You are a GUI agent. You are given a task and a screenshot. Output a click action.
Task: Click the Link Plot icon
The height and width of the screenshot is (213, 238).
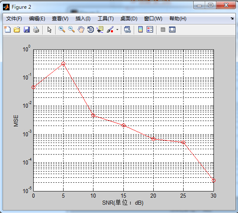(x=128, y=29)
